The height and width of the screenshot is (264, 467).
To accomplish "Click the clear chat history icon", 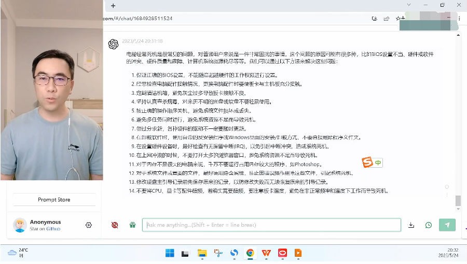I will pos(115,225).
